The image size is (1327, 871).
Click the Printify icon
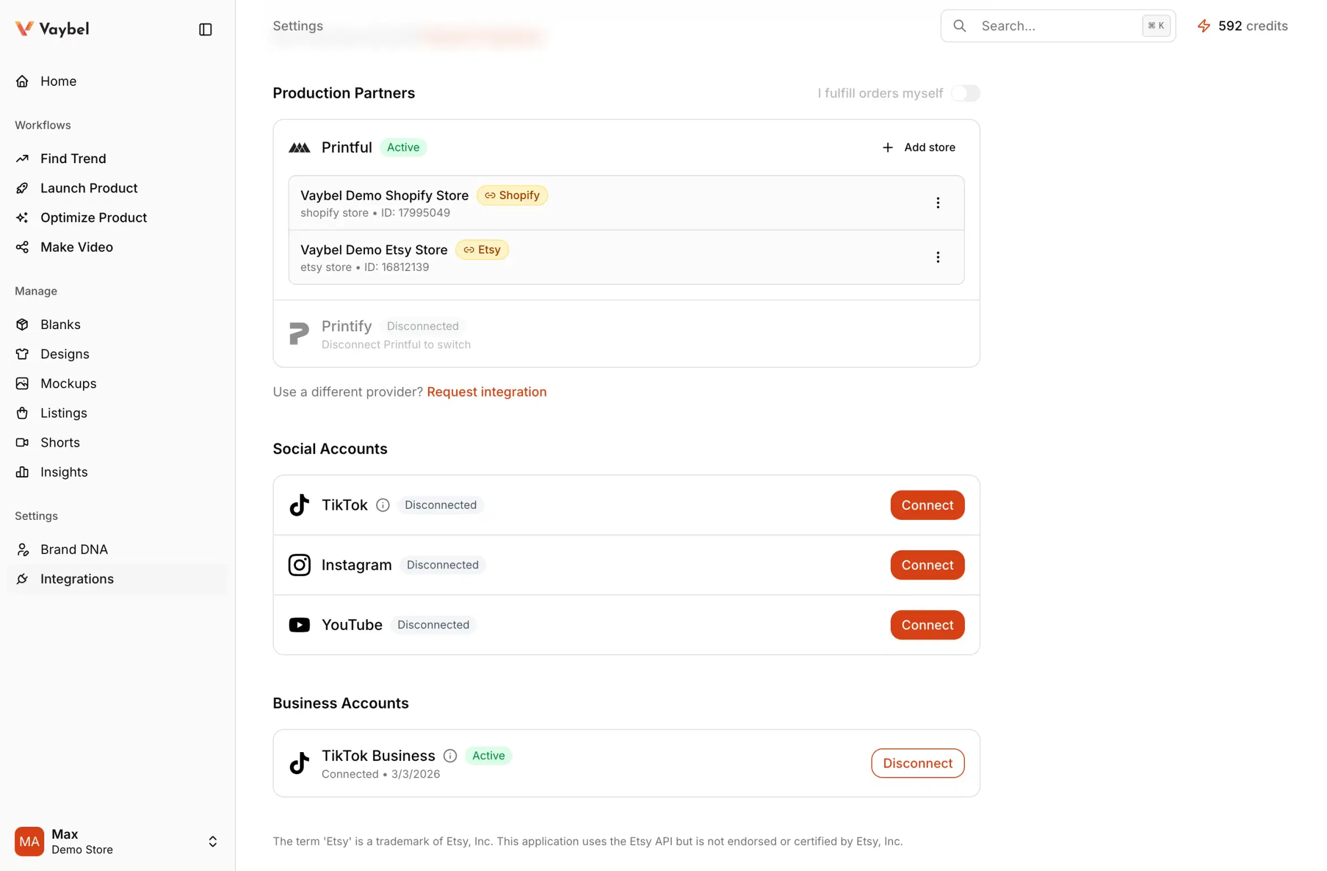pos(299,333)
